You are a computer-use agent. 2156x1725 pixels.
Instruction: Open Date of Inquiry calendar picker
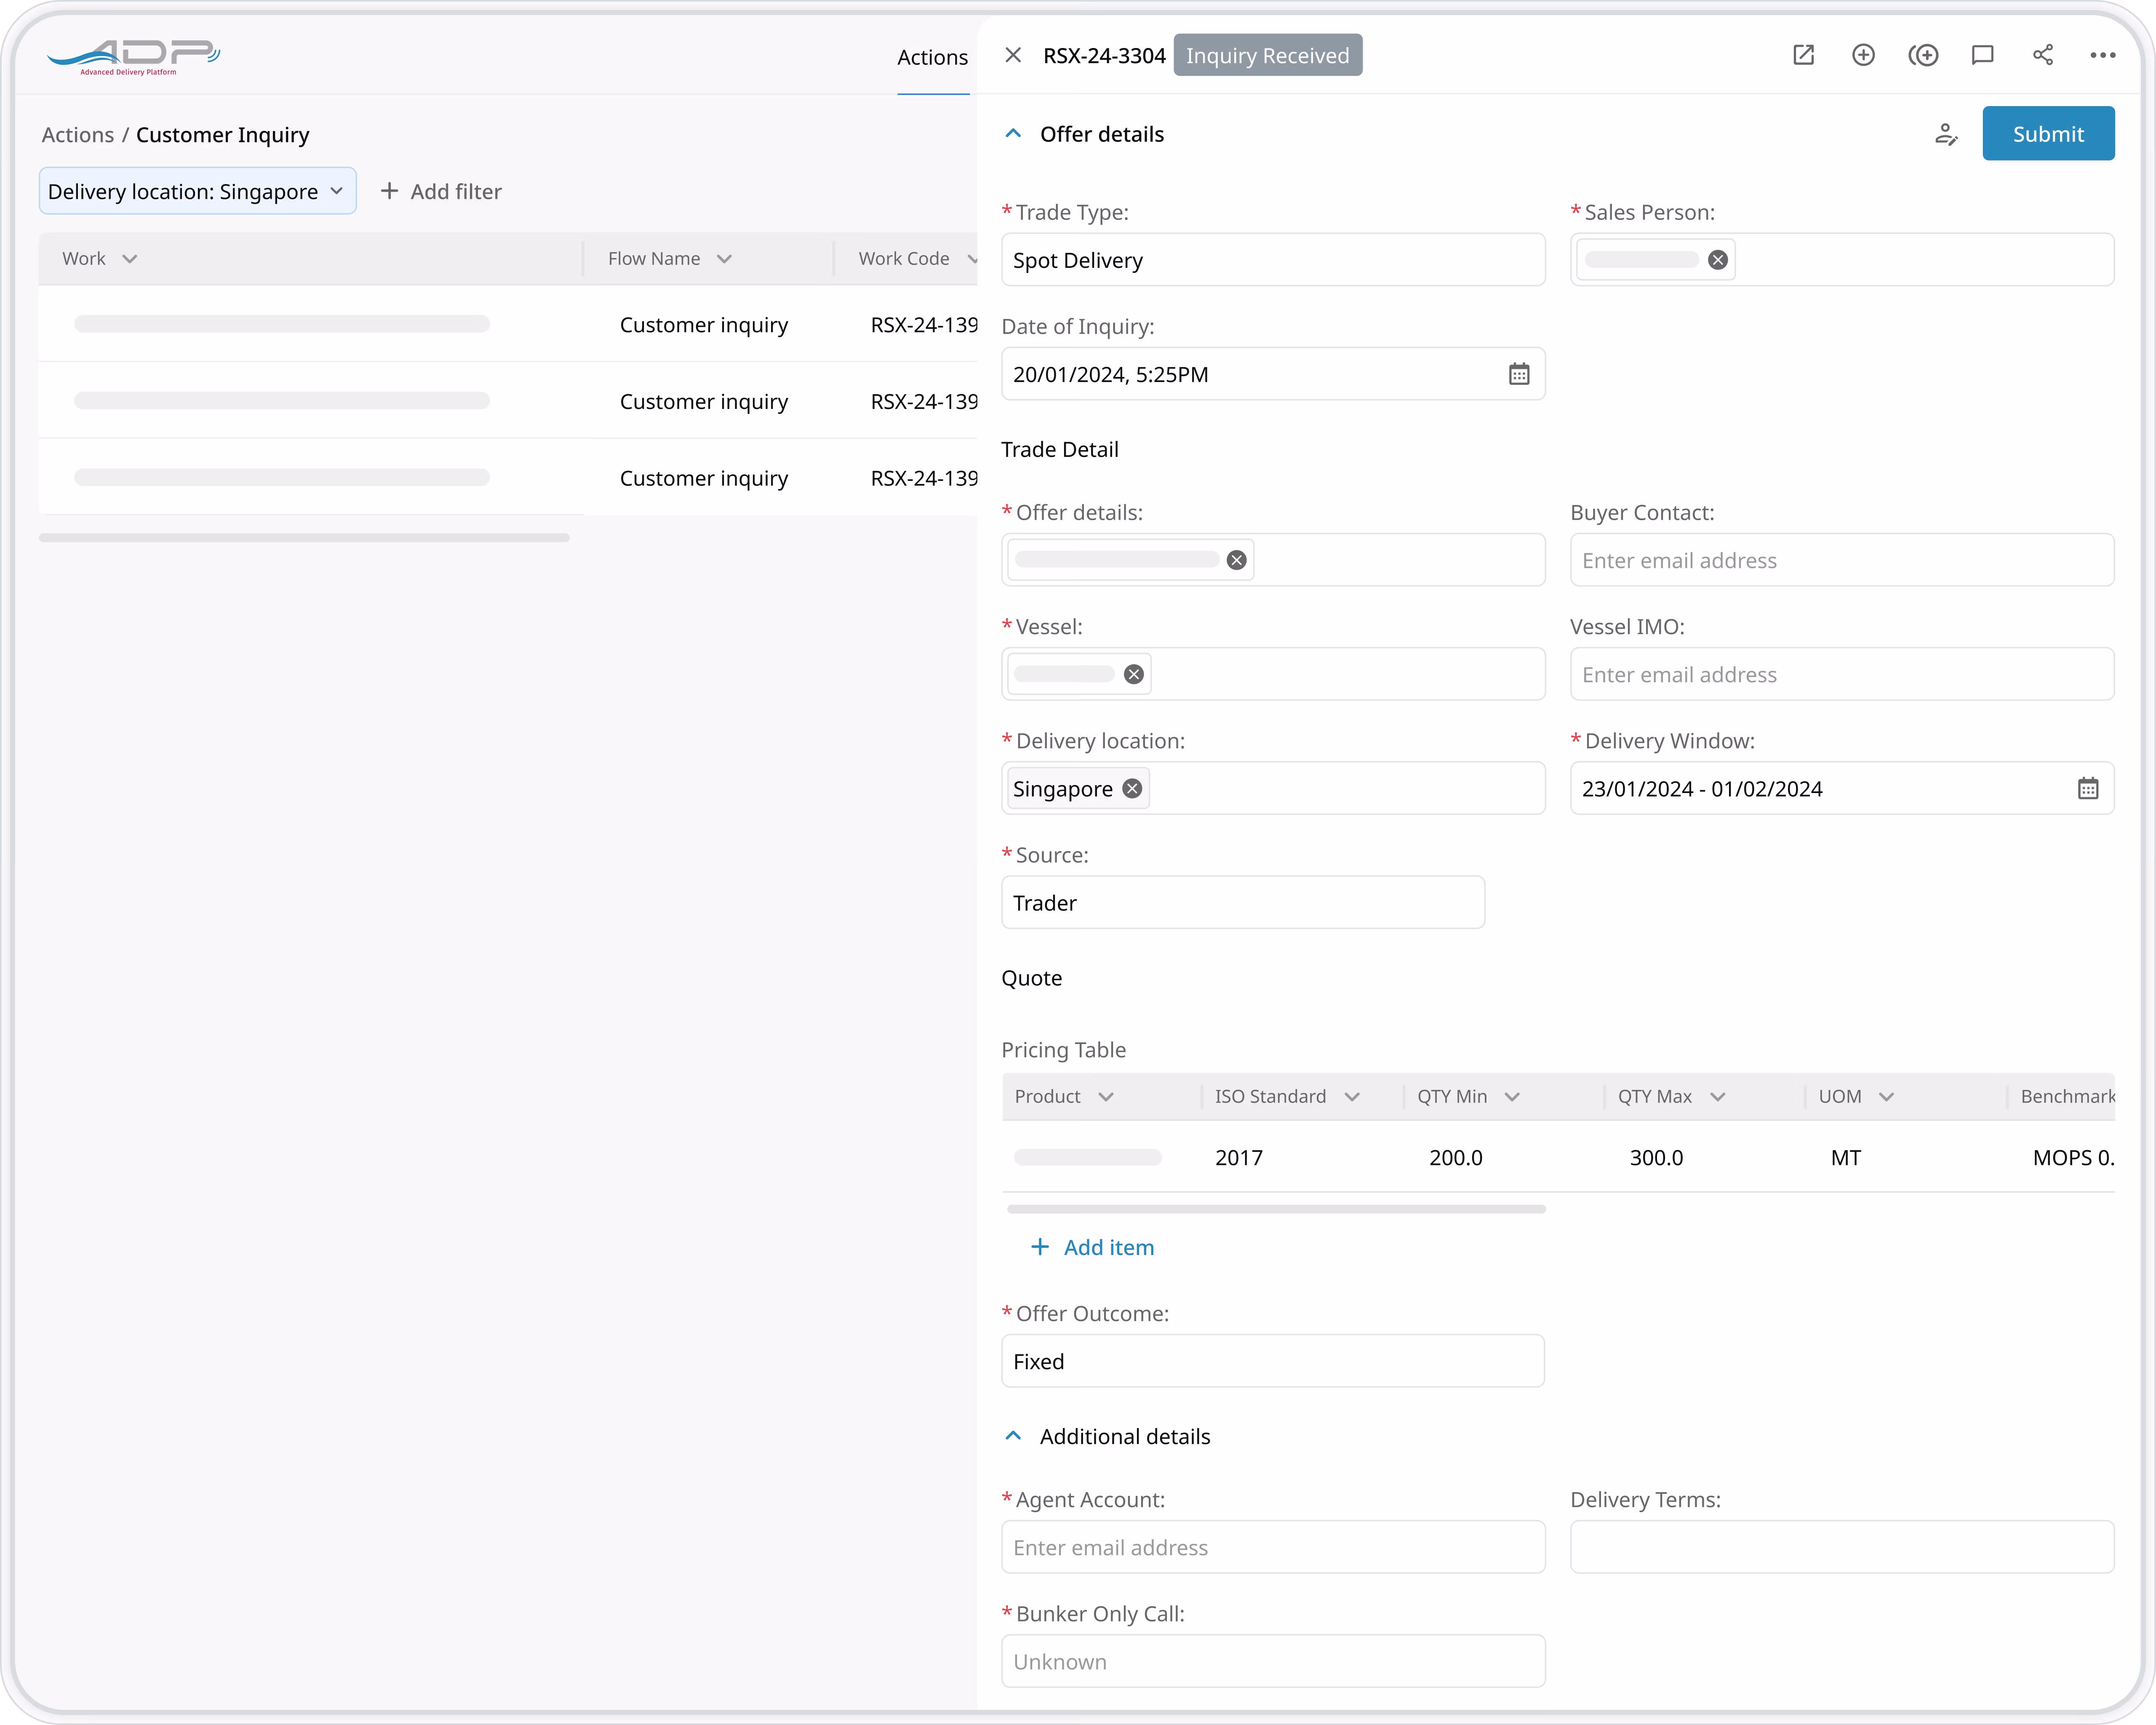point(1518,374)
